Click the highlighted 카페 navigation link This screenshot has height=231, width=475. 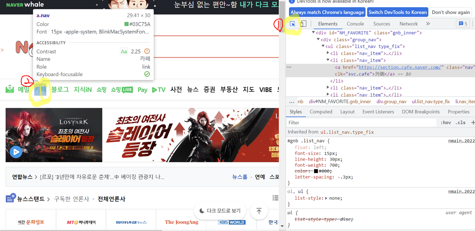40,90
